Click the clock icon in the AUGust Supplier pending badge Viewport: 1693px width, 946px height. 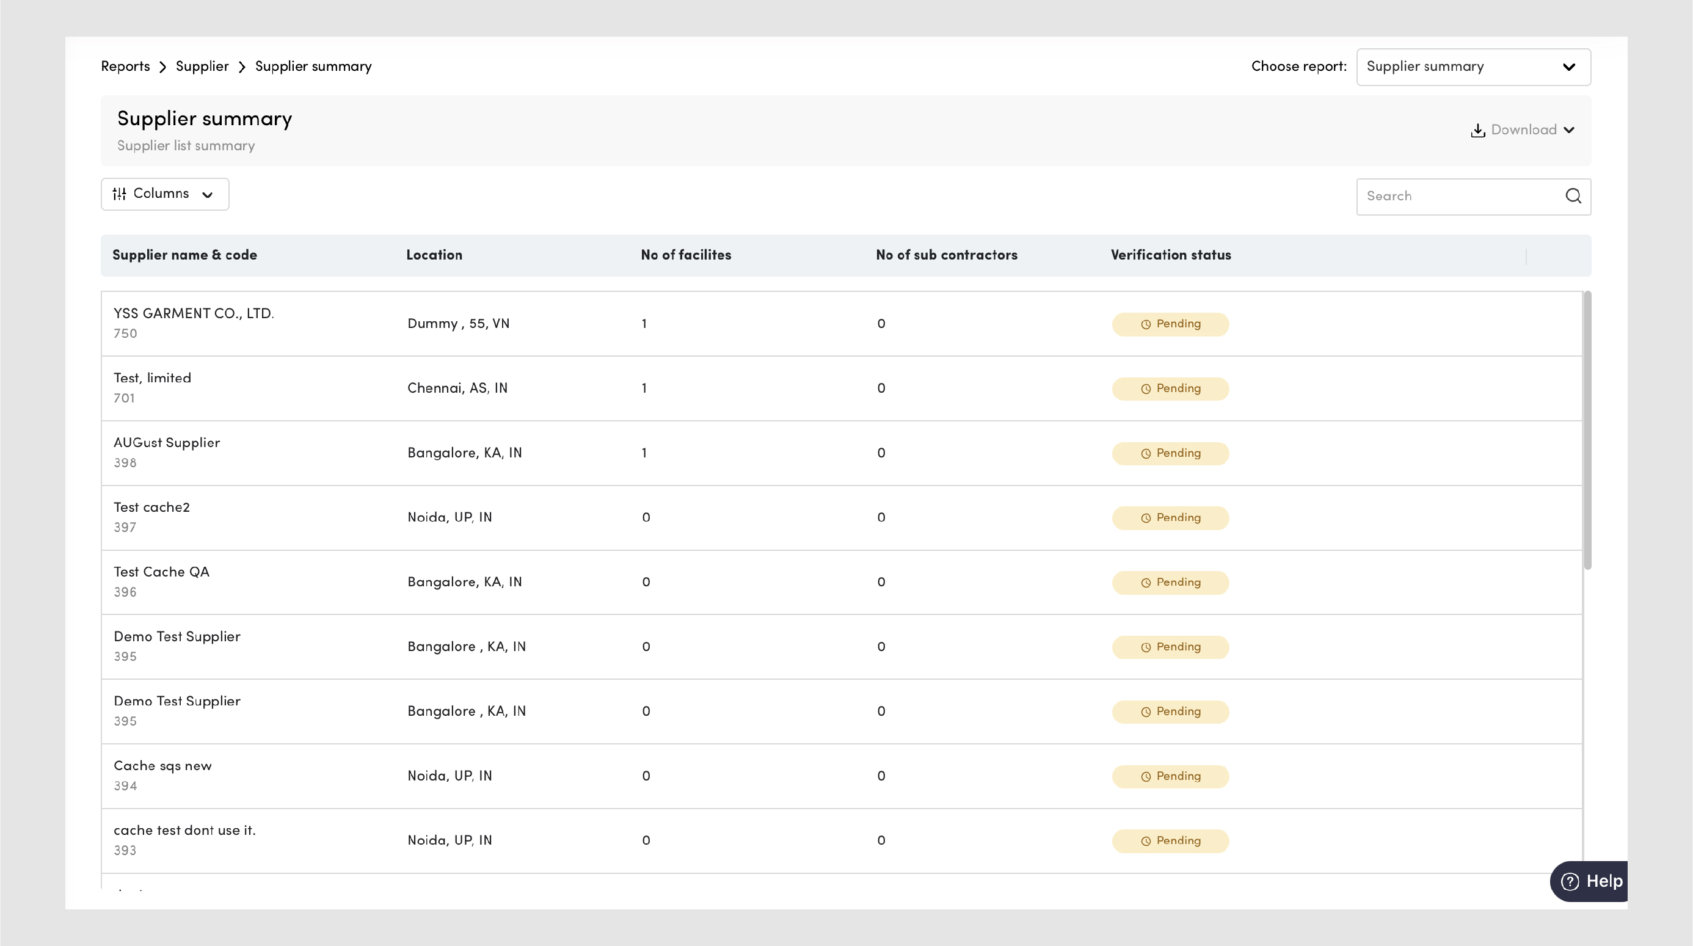click(x=1146, y=454)
